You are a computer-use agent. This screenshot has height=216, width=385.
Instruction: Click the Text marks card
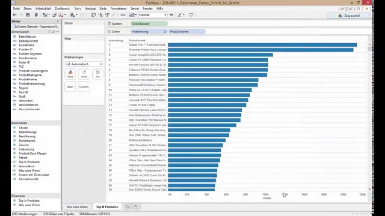click(x=97, y=74)
